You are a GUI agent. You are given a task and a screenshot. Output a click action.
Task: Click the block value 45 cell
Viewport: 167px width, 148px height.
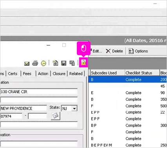tap(163, 86)
